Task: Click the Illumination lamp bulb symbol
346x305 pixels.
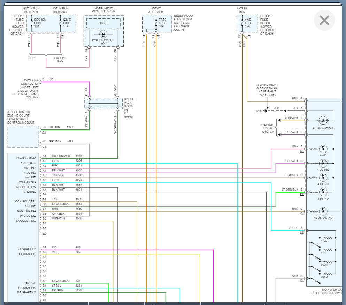Action: (323, 120)
